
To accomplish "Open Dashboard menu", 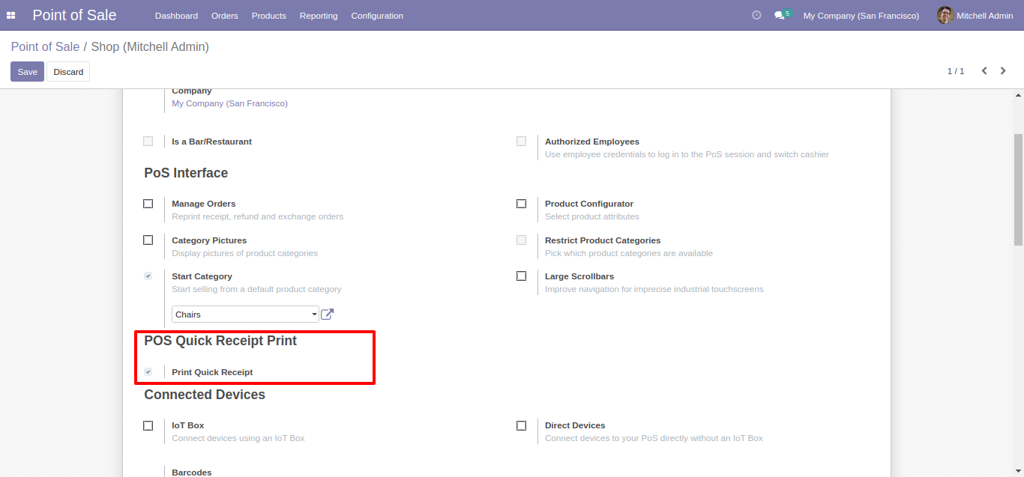I will pos(176,16).
